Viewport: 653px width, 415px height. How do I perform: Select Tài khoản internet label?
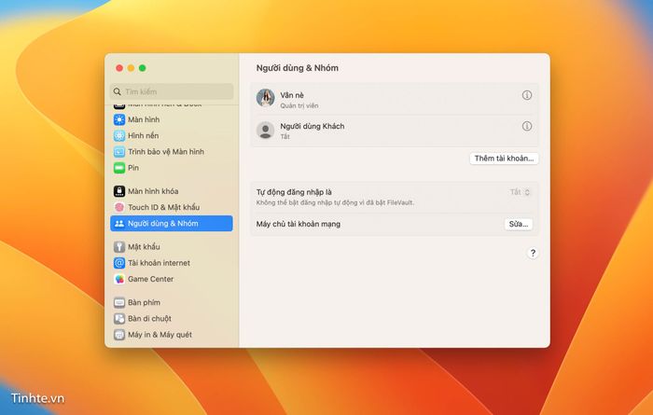coord(159,263)
